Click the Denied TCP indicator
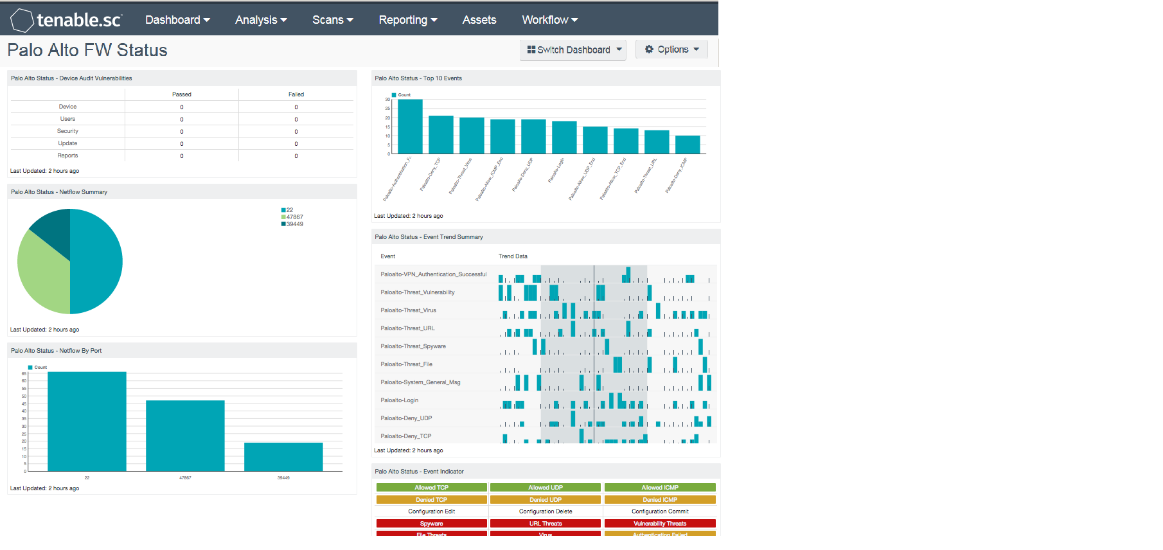 [432, 500]
